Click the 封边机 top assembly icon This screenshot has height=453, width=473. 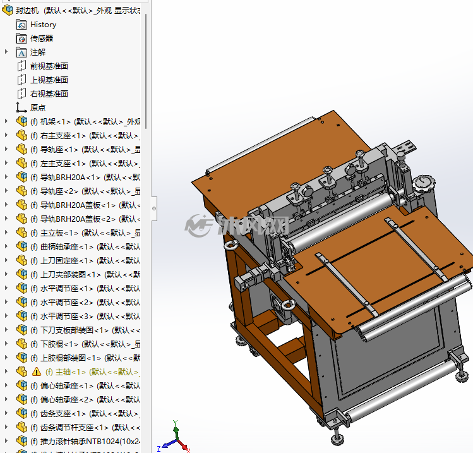click(x=7, y=11)
